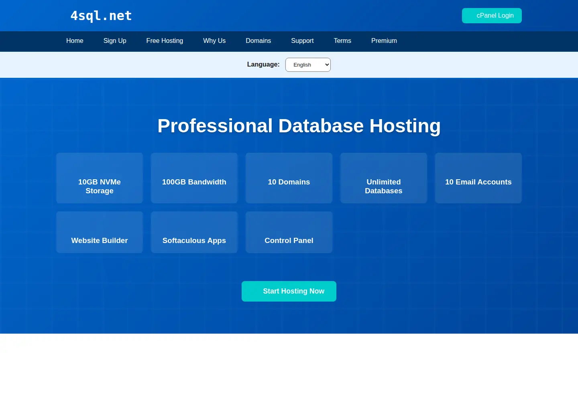This screenshot has height=401, width=578.
Task: Click the Language: label text
Action: [263, 65]
